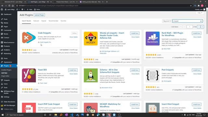Open WP File Manager in the sidebar

click(9, 105)
